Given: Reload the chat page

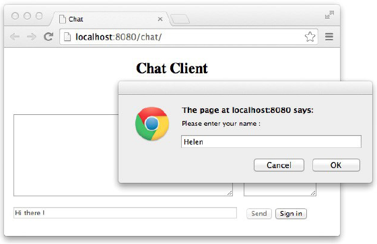Looking at the screenshot, I should pyautogui.click(x=48, y=36).
